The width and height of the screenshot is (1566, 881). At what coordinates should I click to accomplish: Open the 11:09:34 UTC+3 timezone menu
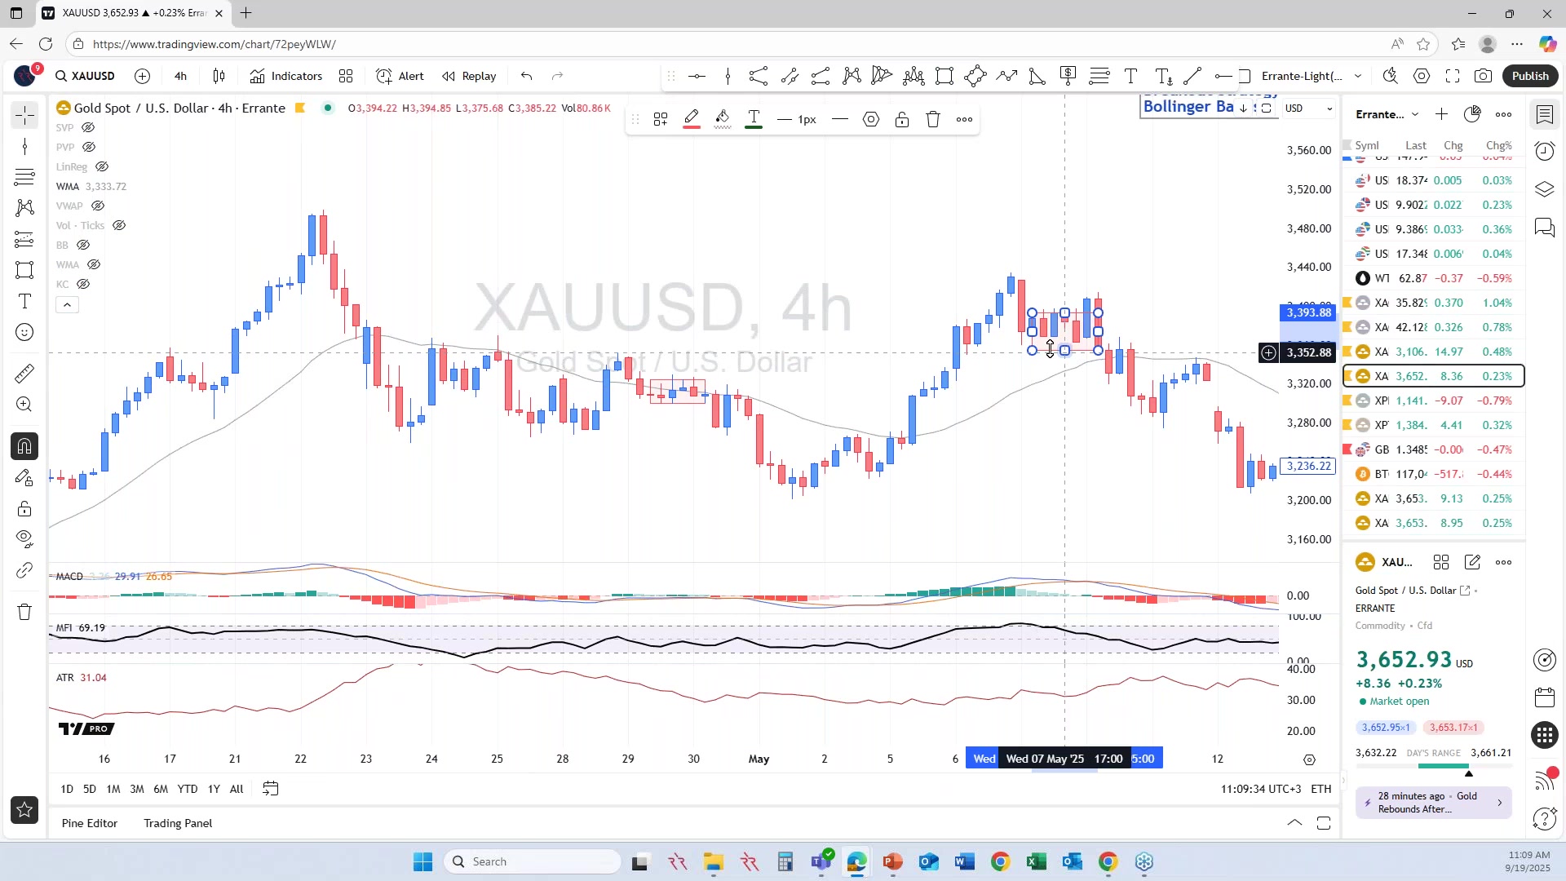click(1261, 789)
